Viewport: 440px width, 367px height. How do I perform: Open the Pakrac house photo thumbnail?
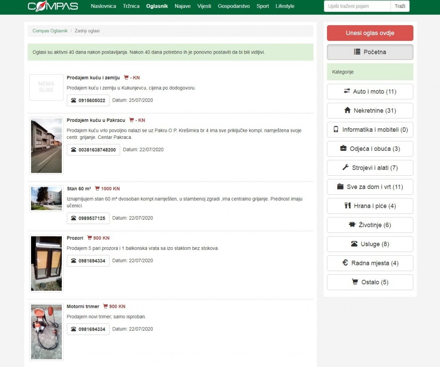point(46,146)
